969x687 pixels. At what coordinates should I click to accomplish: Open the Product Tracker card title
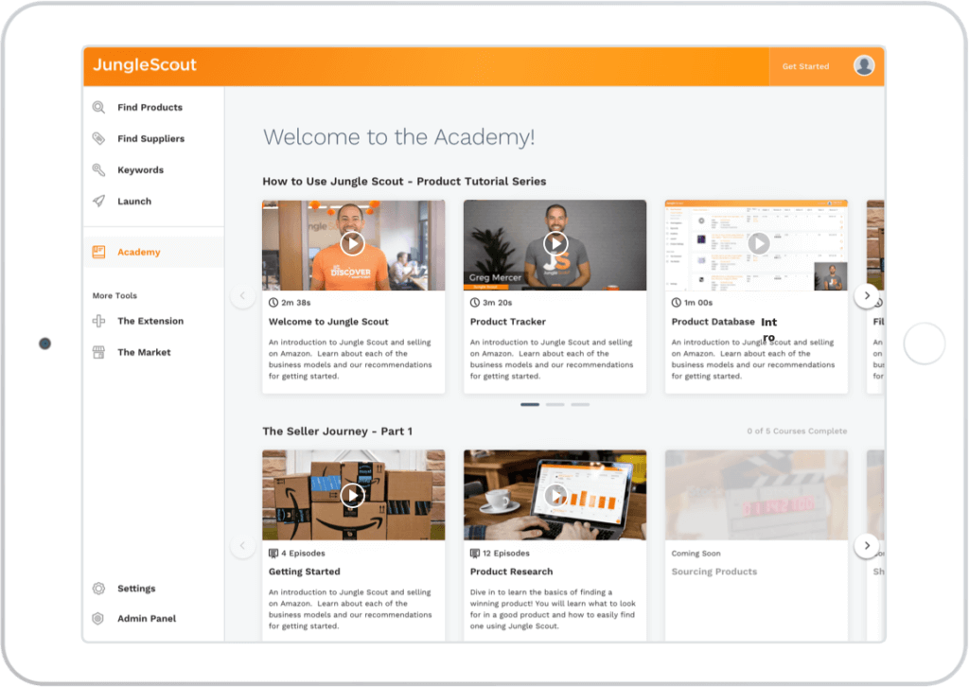pos(507,322)
